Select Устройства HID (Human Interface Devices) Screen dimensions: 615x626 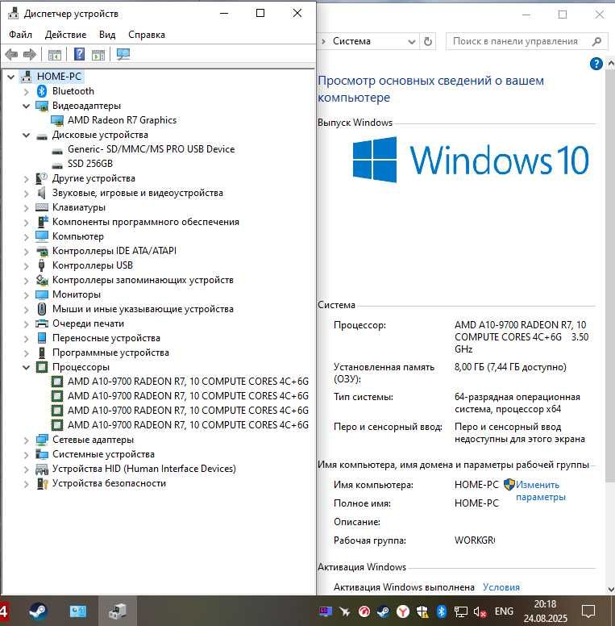click(144, 469)
